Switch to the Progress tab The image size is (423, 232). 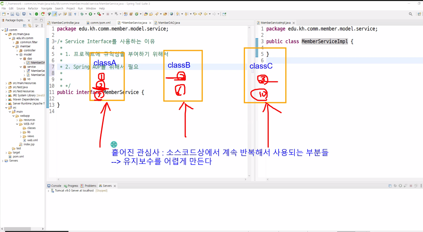point(71,186)
